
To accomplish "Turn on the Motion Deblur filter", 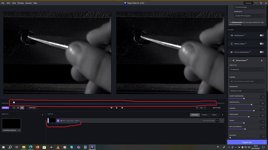I will [x=262, y=44].
